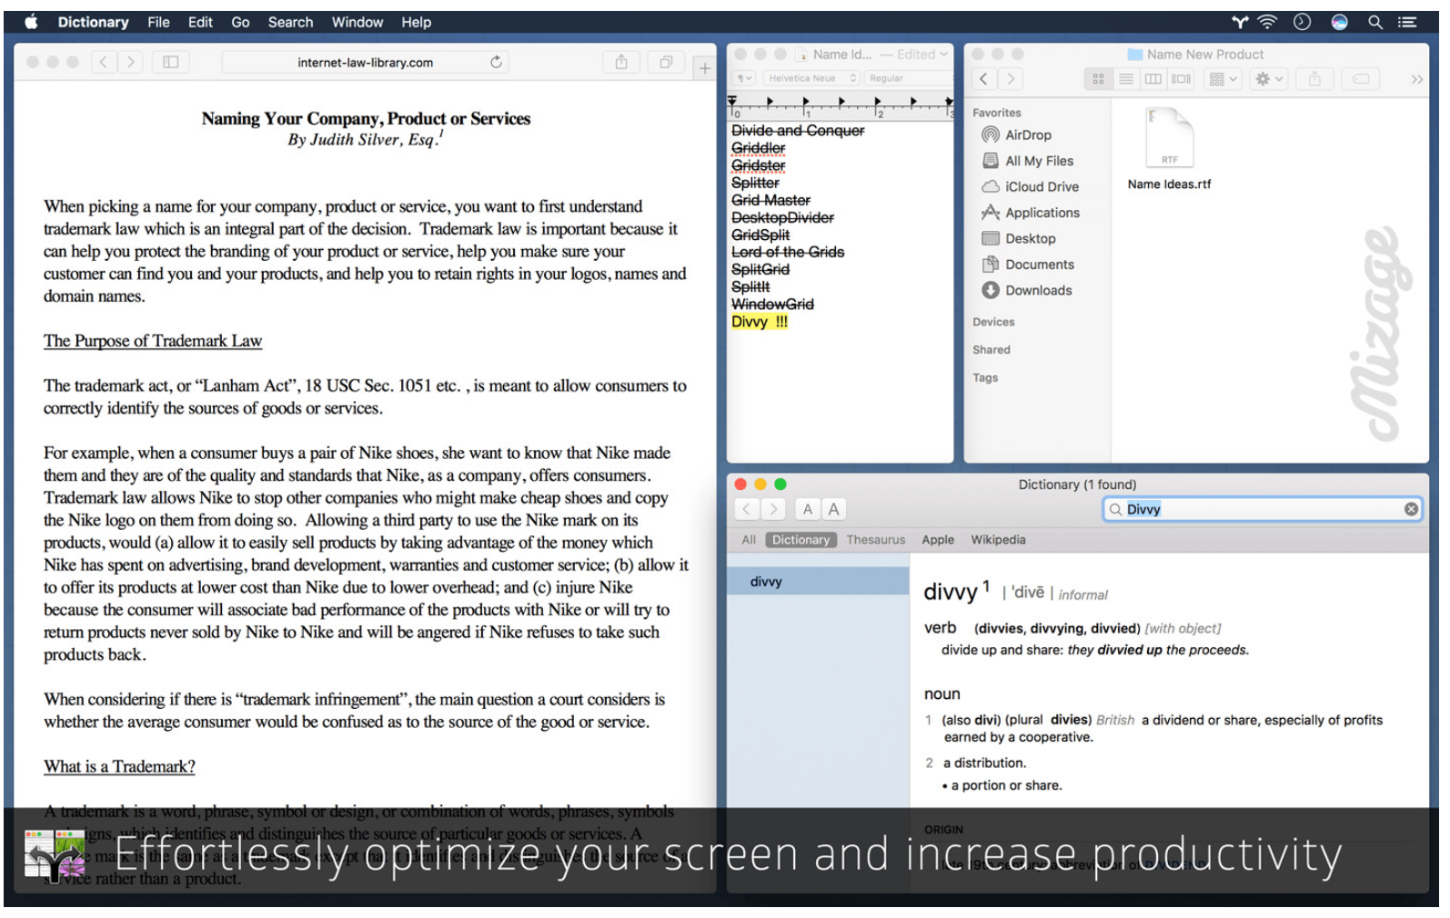The width and height of the screenshot is (1450, 918).
Task: Open Spotlight search in the menu bar
Action: click(1375, 22)
